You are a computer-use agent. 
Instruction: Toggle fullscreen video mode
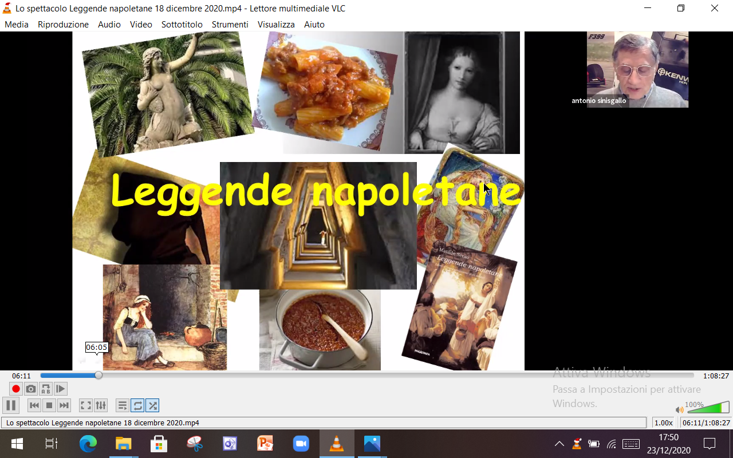86,405
